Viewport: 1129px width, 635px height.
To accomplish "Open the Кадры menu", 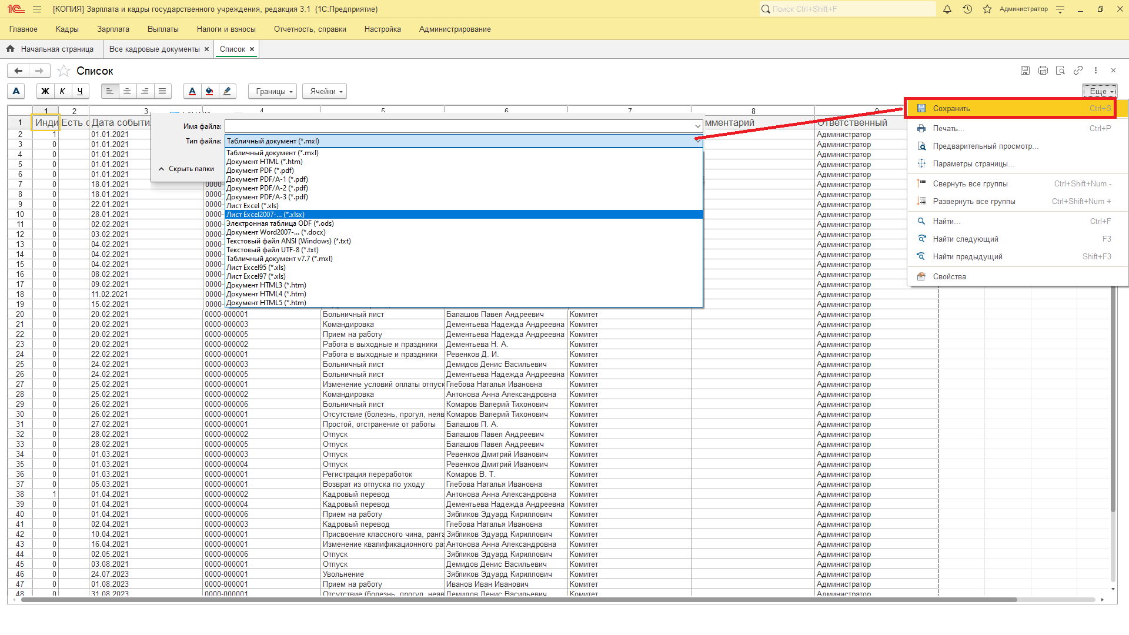I will click(67, 29).
